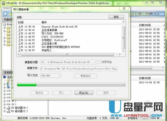Click the disc root icon in 光盘目录 tree
This screenshot has height=121, width=167.
4,24
